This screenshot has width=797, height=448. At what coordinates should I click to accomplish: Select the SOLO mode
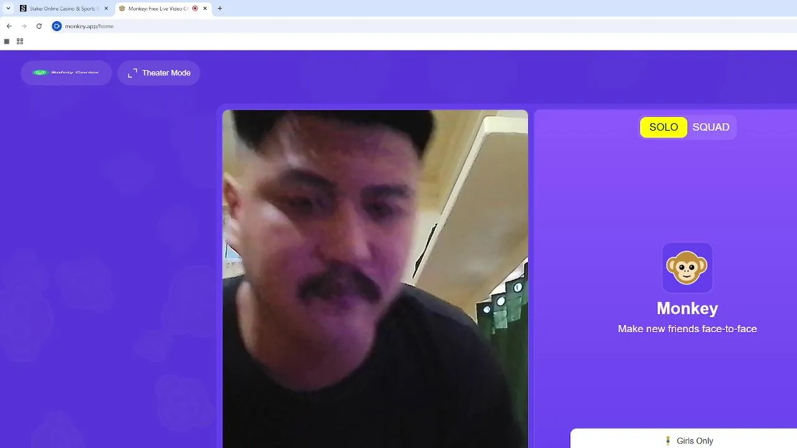point(664,127)
